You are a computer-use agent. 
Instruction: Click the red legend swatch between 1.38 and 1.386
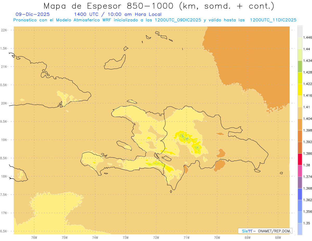click(x=300, y=159)
